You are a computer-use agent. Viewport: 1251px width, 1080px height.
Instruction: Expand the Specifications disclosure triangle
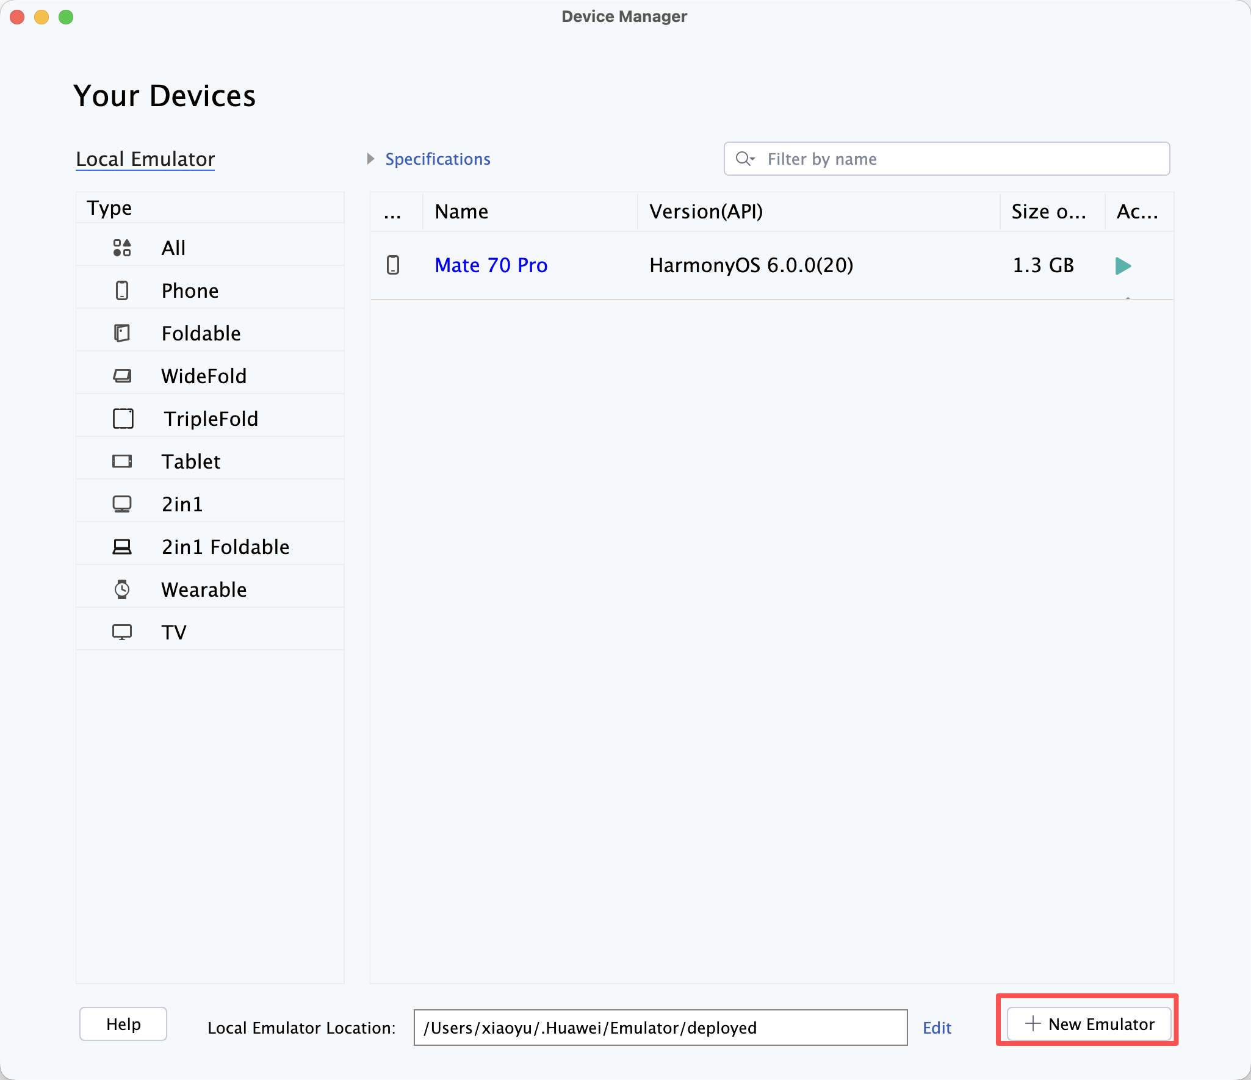click(370, 159)
